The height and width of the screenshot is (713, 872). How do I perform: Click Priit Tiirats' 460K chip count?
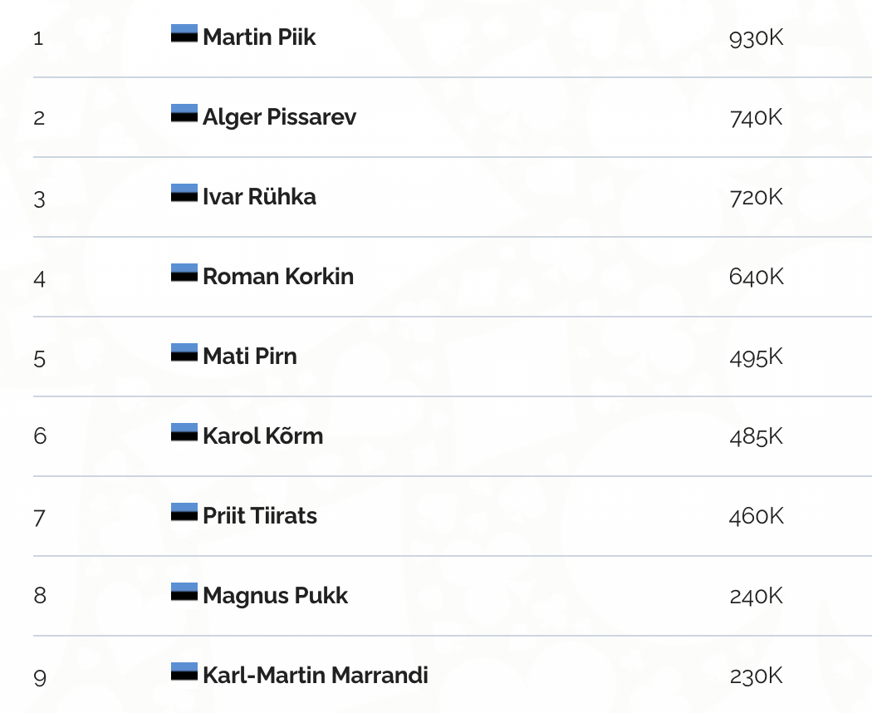tap(756, 517)
